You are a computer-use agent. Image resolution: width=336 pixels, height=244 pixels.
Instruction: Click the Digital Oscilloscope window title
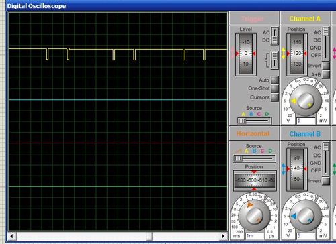point(36,6)
